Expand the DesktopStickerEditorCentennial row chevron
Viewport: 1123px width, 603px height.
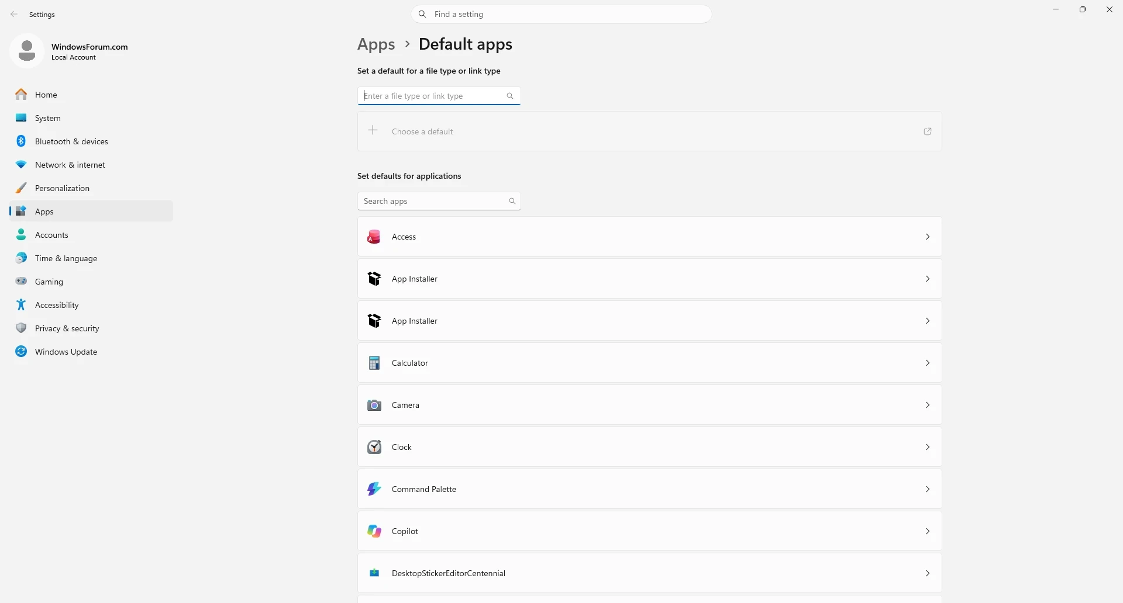click(928, 573)
